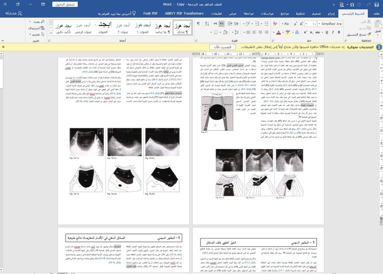Collapse the ribbon with the up chevron

pos(3,40)
